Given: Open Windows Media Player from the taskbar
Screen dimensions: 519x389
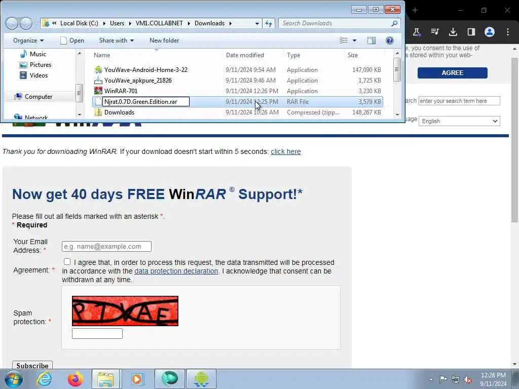Looking at the screenshot, I should tap(137, 379).
